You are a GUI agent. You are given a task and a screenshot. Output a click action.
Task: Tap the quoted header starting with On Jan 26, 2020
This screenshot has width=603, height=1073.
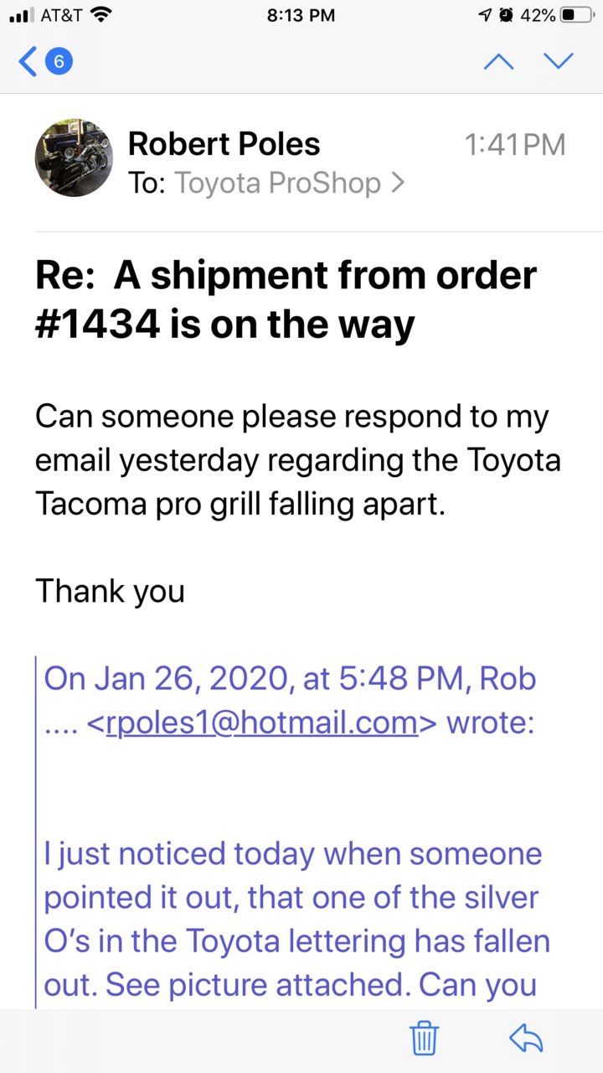tap(290, 701)
